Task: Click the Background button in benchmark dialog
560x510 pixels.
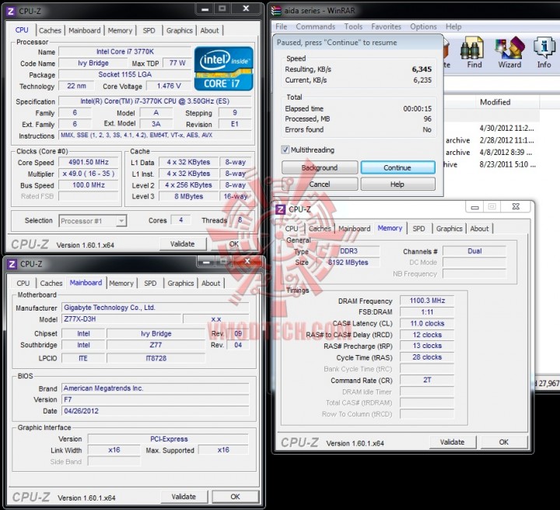Action: click(320, 167)
